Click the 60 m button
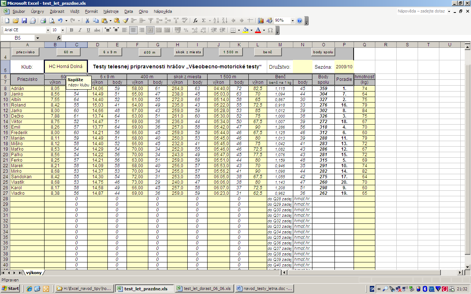 pos(69,52)
